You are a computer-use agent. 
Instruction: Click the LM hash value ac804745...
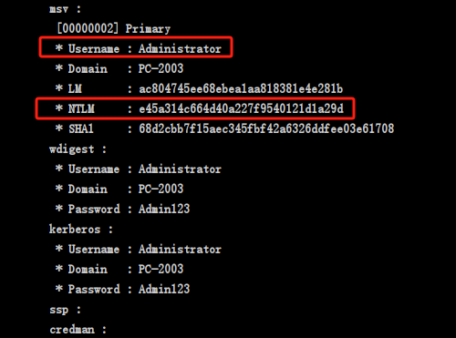(x=241, y=88)
